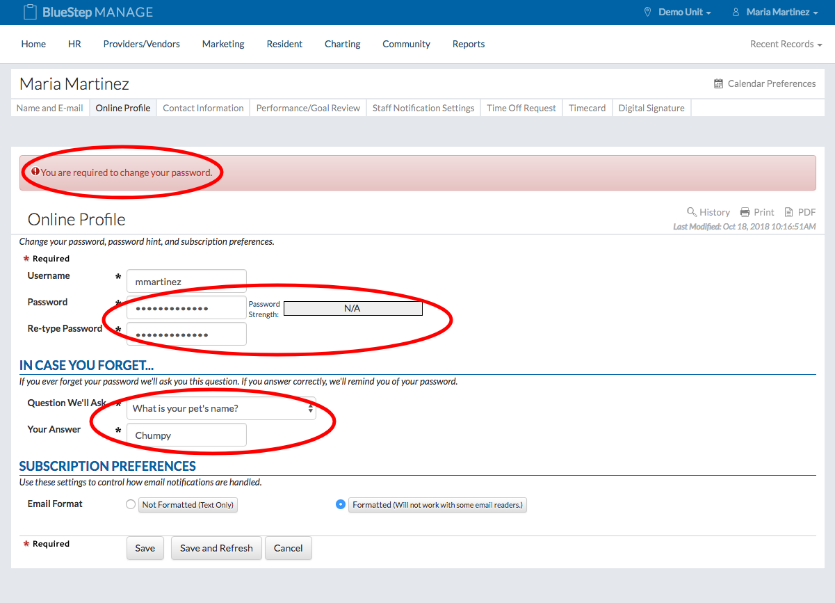
Task: Click the calendar icon beside Calendar Preferences
Action: click(x=718, y=83)
